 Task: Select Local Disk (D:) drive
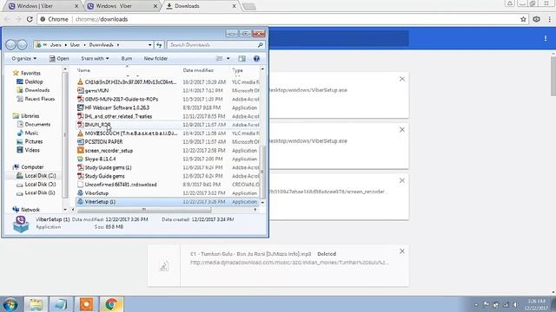(x=40, y=185)
